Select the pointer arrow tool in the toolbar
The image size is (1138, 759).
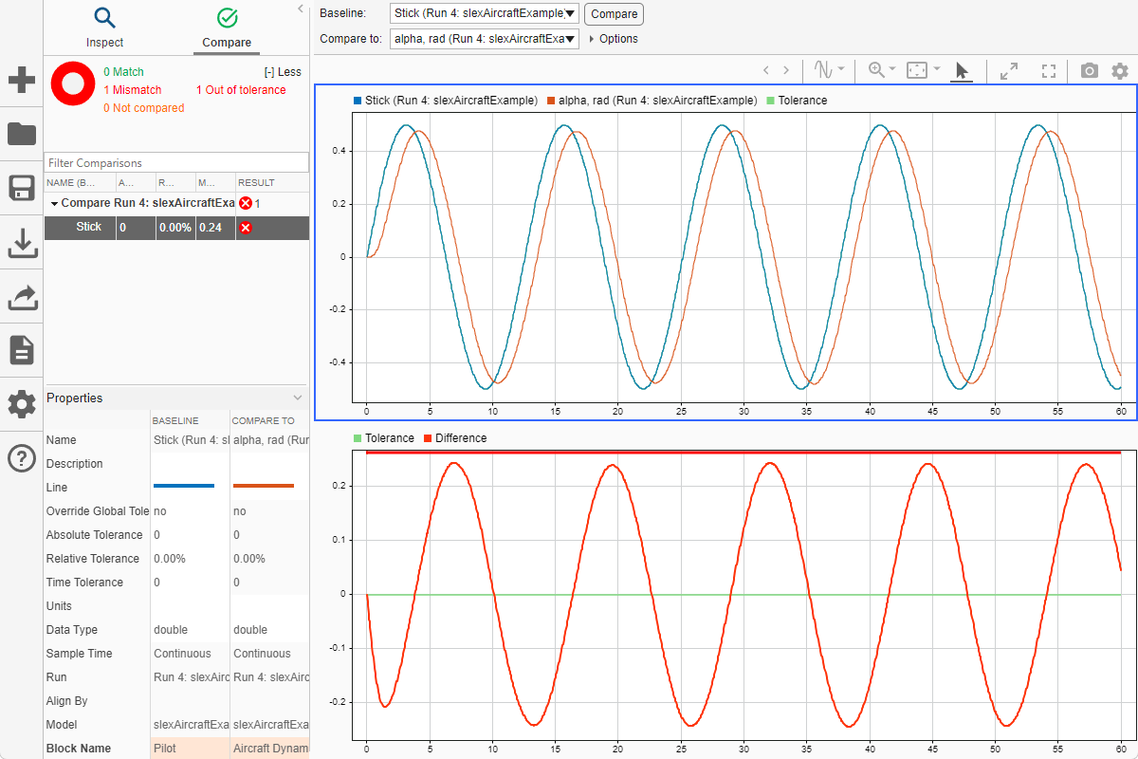tap(961, 69)
